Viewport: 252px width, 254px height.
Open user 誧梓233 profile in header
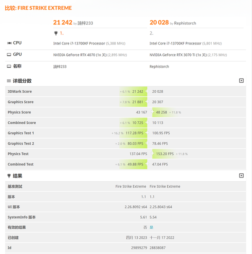[85, 23]
